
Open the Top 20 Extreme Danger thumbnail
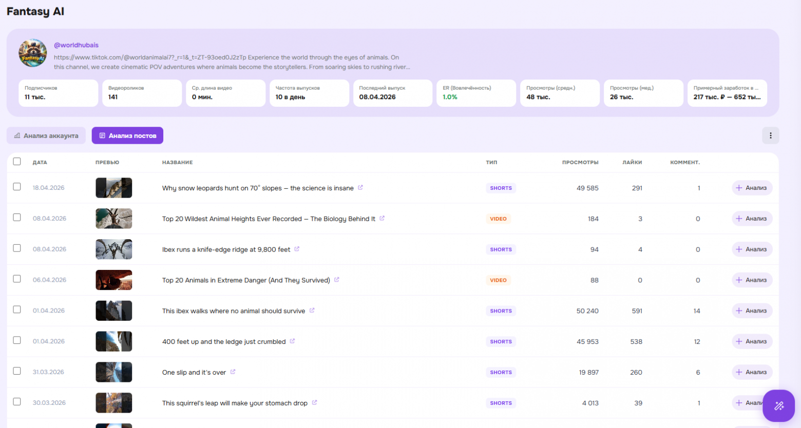(x=114, y=280)
